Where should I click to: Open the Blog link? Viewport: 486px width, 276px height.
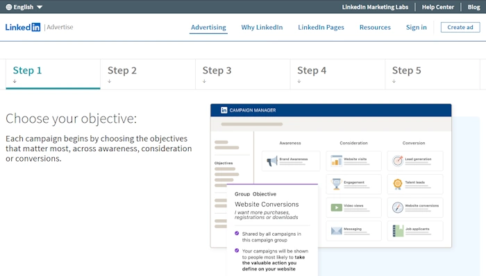point(474,7)
